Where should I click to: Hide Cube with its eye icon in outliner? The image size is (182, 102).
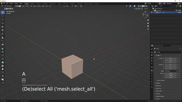tap(178, 12)
